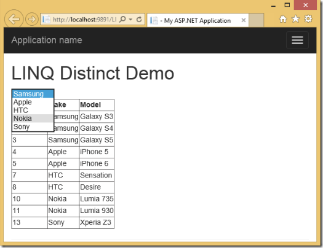The height and width of the screenshot is (248, 323).
Task: Click the Galaxy S3 cell
Action: pyautogui.click(x=97, y=117)
